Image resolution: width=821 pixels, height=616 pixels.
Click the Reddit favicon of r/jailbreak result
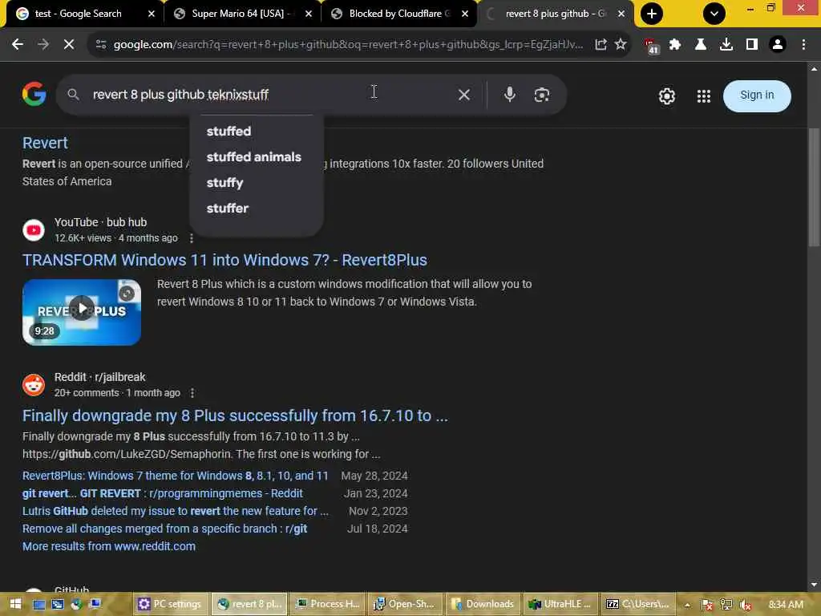tap(34, 385)
